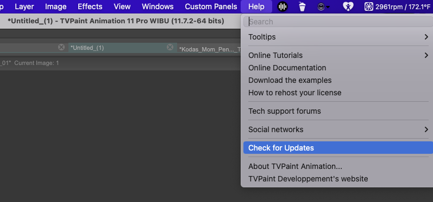
Task: Click the TVPaint Animation 11 Pro window title
Action: [x=116, y=21]
